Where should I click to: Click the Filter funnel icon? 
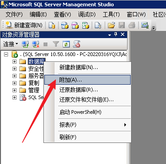click(x=56, y=44)
